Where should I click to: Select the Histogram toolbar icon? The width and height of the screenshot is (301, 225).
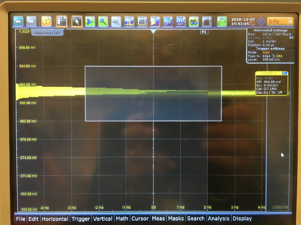point(155,21)
